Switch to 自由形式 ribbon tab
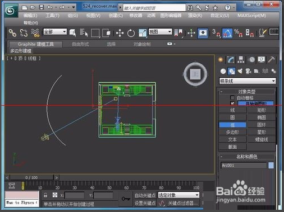The width and height of the screenshot is (284, 212). click(80, 44)
